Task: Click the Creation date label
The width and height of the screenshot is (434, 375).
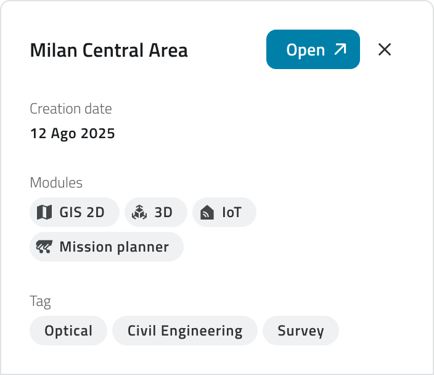Action: pyautogui.click(x=71, y=109)
